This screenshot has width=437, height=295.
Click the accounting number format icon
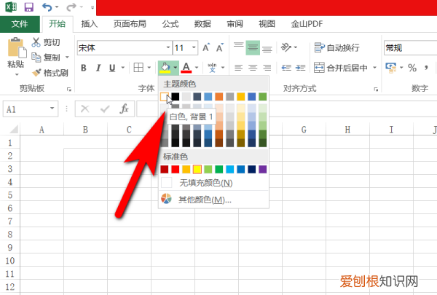coord(390,68)
